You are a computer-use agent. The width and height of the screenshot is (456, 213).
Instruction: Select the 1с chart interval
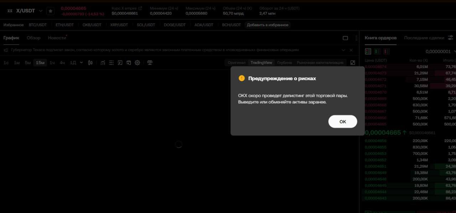[6, 63]
